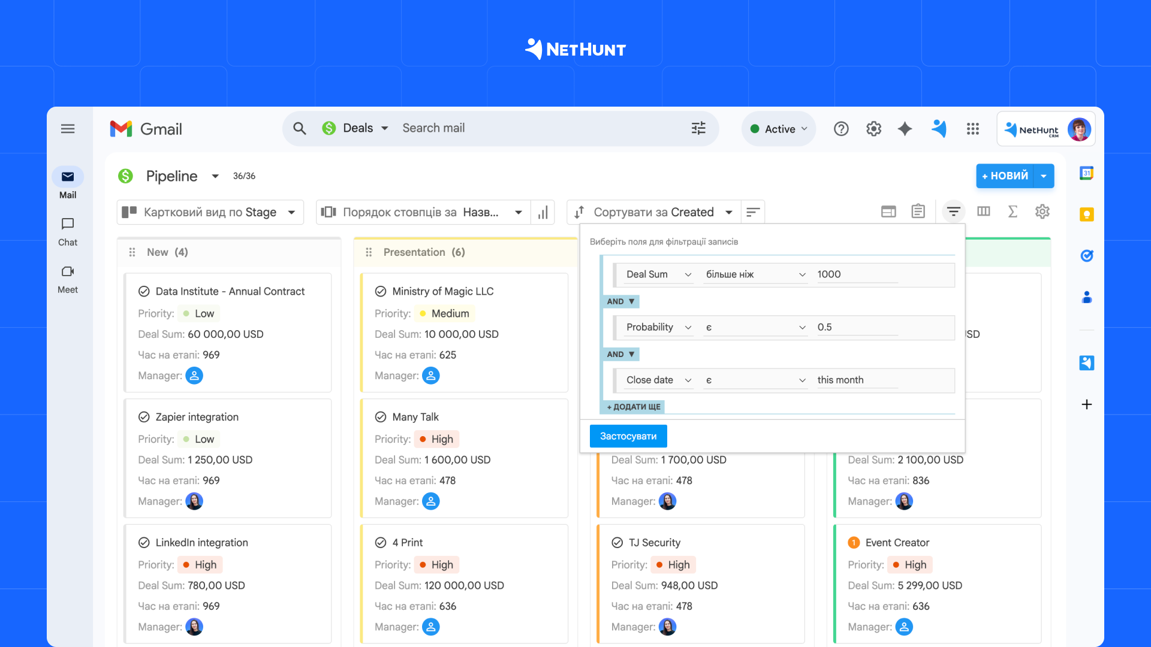Click + ДОДАТИ ЩЕ to add filter
1151x647 pixels.
pyautogui.click(x=633, y=407)
